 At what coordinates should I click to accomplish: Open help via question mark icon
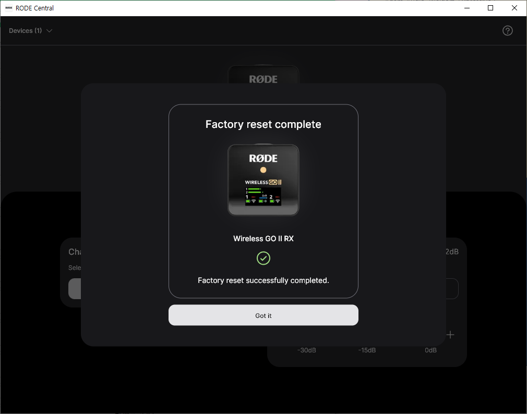click(x=507, y=31)
